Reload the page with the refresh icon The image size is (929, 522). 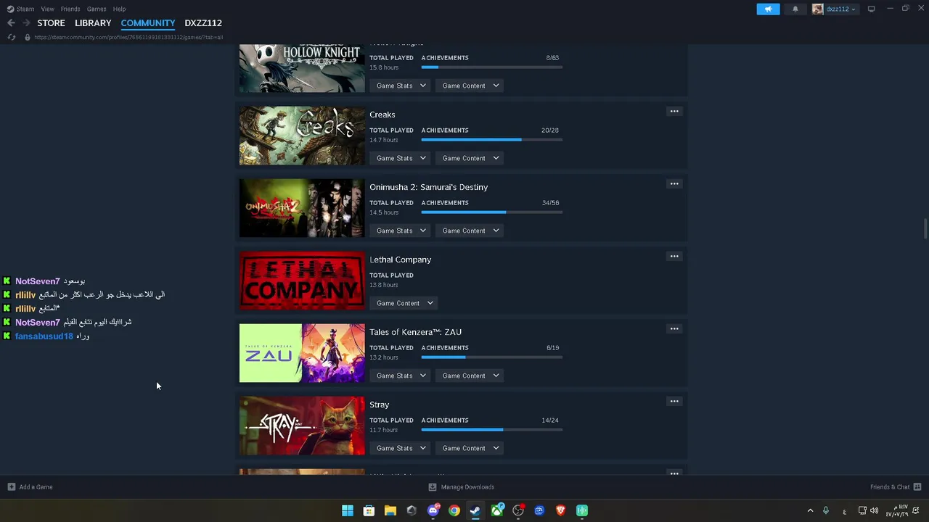(x=11, y=37)
